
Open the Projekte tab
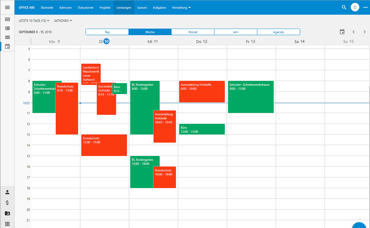click(x=105, y=8)
